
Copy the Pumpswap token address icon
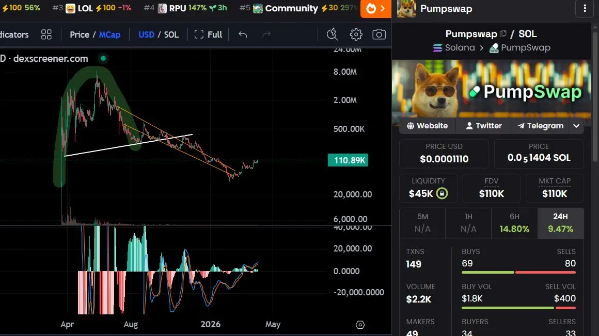coord(503,33)
